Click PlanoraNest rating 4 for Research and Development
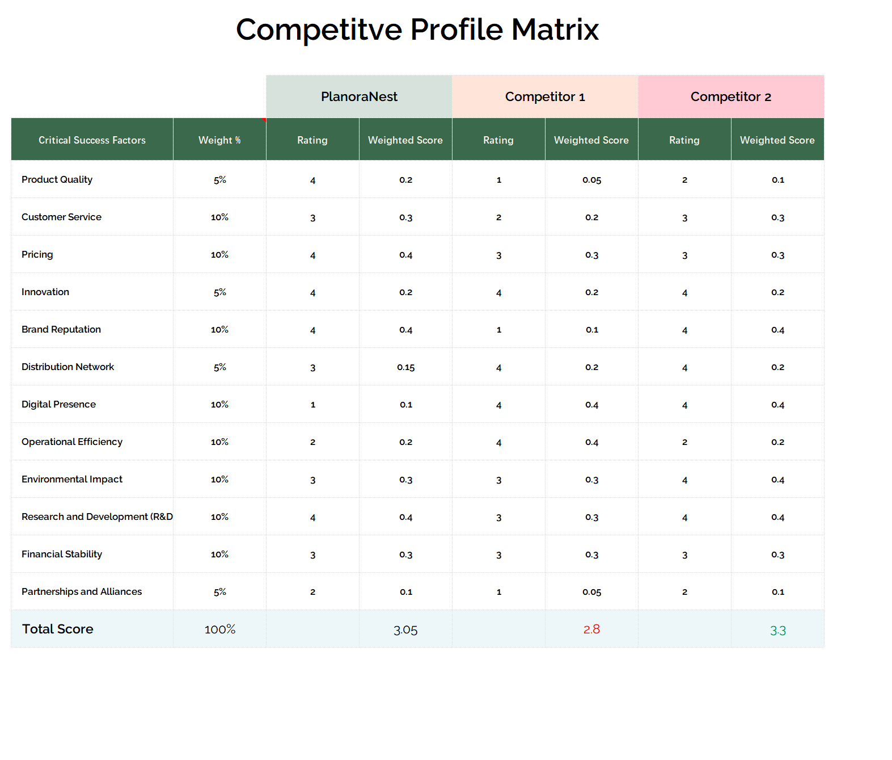892x760 pixels. click(313, 518)
